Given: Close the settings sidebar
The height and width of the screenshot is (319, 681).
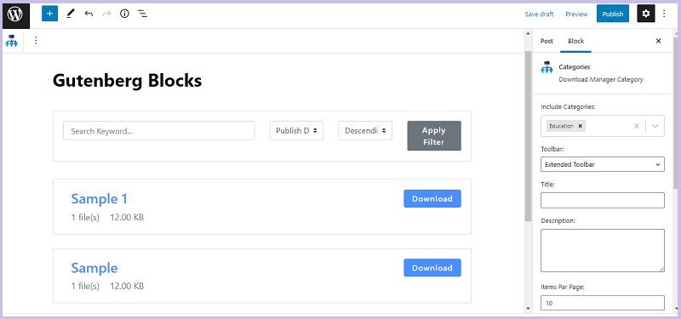Looking at the screenshot, I should pyautogui.click(x=658, y=41).
